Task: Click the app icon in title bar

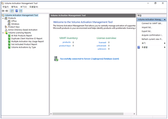Action: coord(2,3)
